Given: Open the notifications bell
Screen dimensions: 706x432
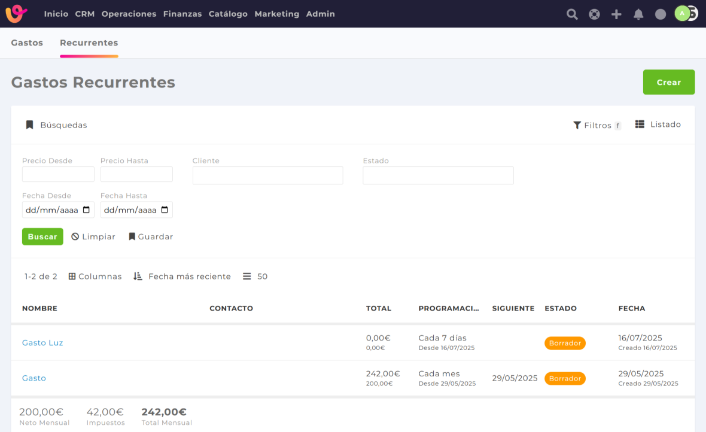Looking at the screenshot, I should tap(638, 14).
